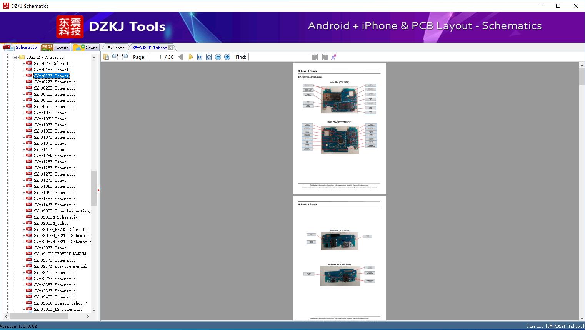Click the Find search field
This screenshot has height=330, width=585.
279,57
